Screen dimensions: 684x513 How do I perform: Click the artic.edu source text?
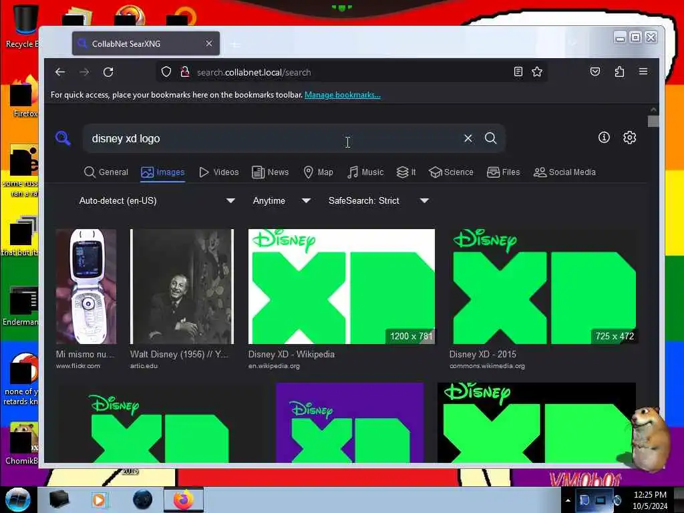click(x=144, y=366)
